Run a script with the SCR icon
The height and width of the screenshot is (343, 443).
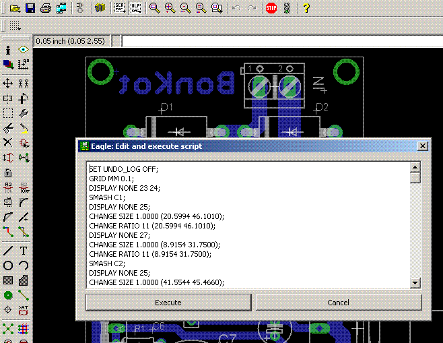pos(120,8)
